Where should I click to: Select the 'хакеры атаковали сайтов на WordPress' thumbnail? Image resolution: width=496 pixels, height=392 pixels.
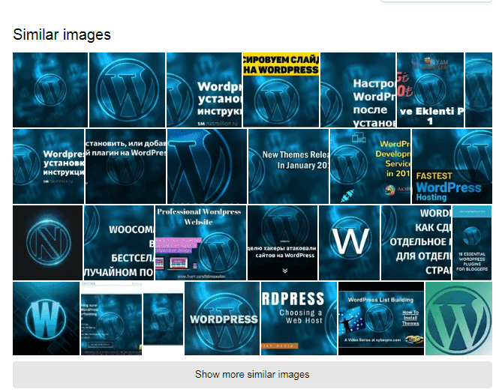pos(282,243)
